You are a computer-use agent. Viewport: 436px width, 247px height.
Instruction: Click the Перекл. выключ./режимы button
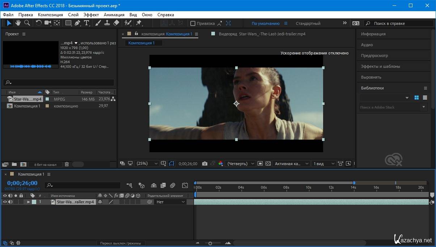coord(120,243)
